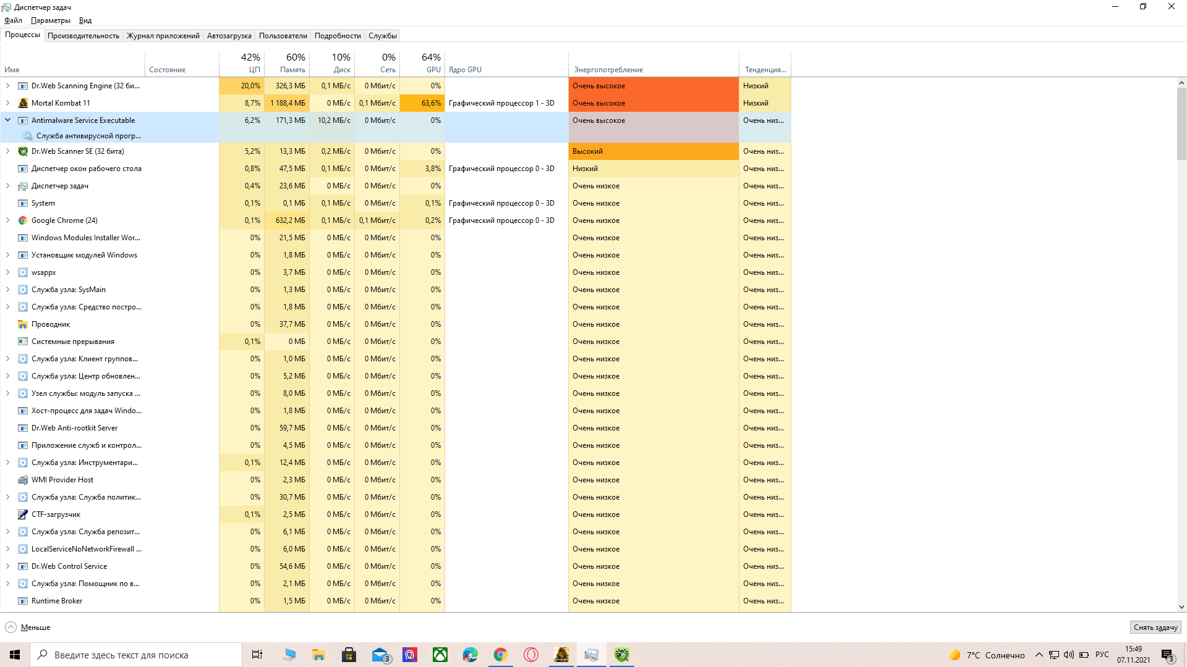1187x667 pixels.
Task: Open Microsoft Store from the taskbar
Action: pos(349,655)
